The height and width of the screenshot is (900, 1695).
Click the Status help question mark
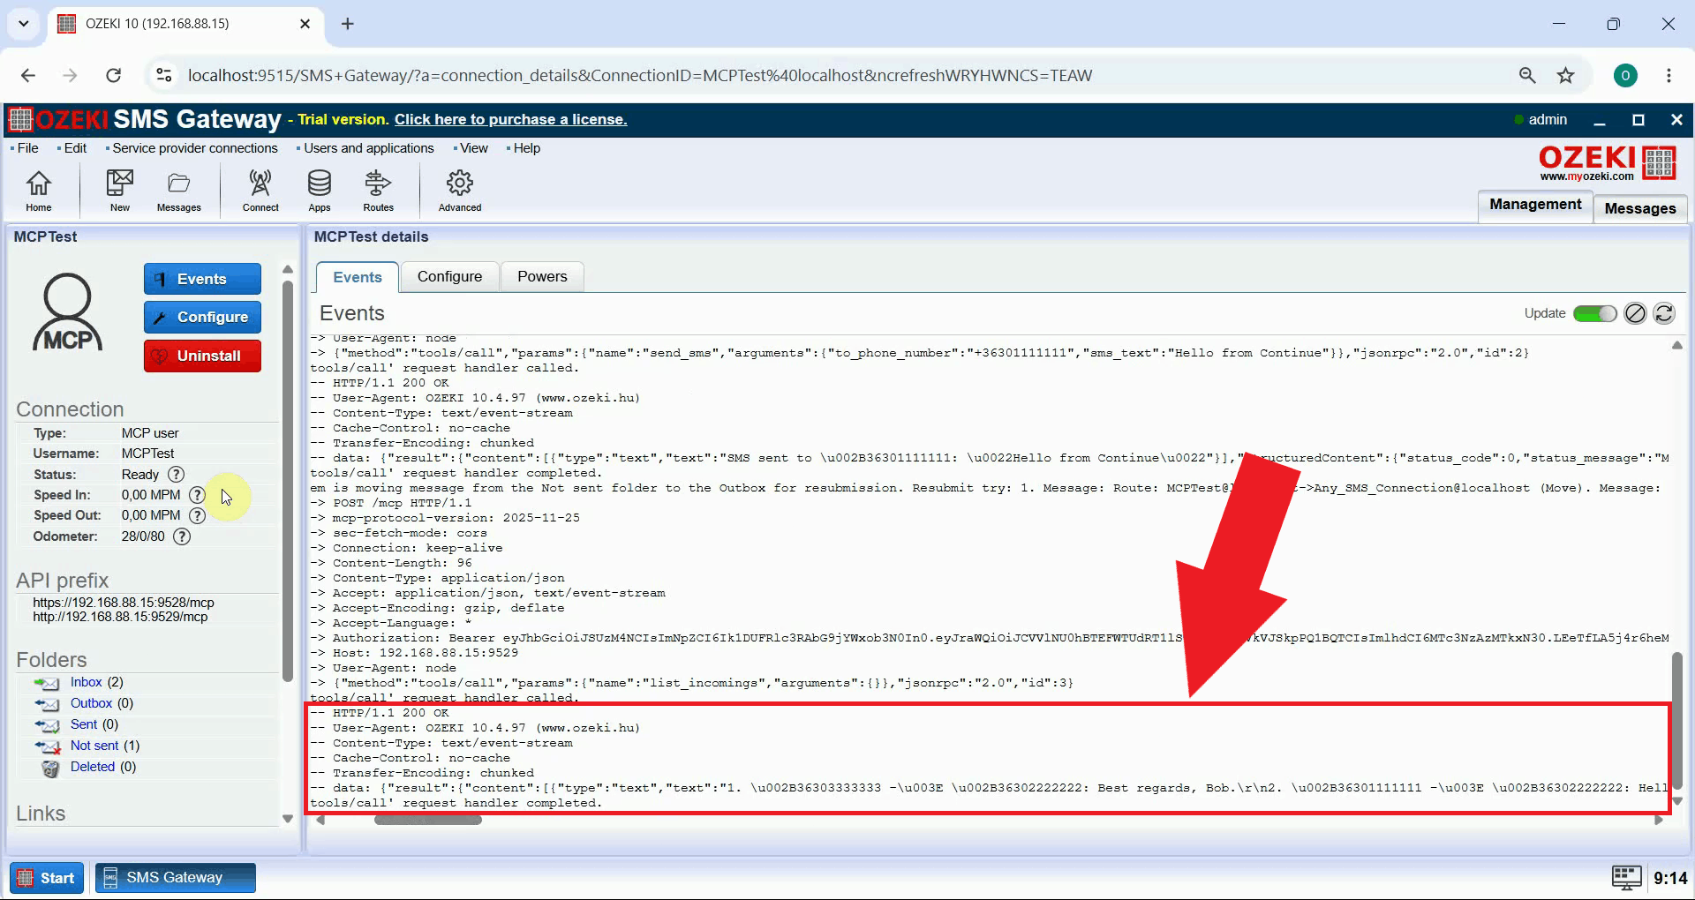176,475
